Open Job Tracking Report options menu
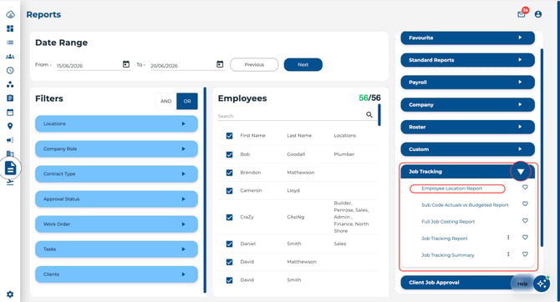The height and width of the screenshot is (302, 560). [508, 238]
